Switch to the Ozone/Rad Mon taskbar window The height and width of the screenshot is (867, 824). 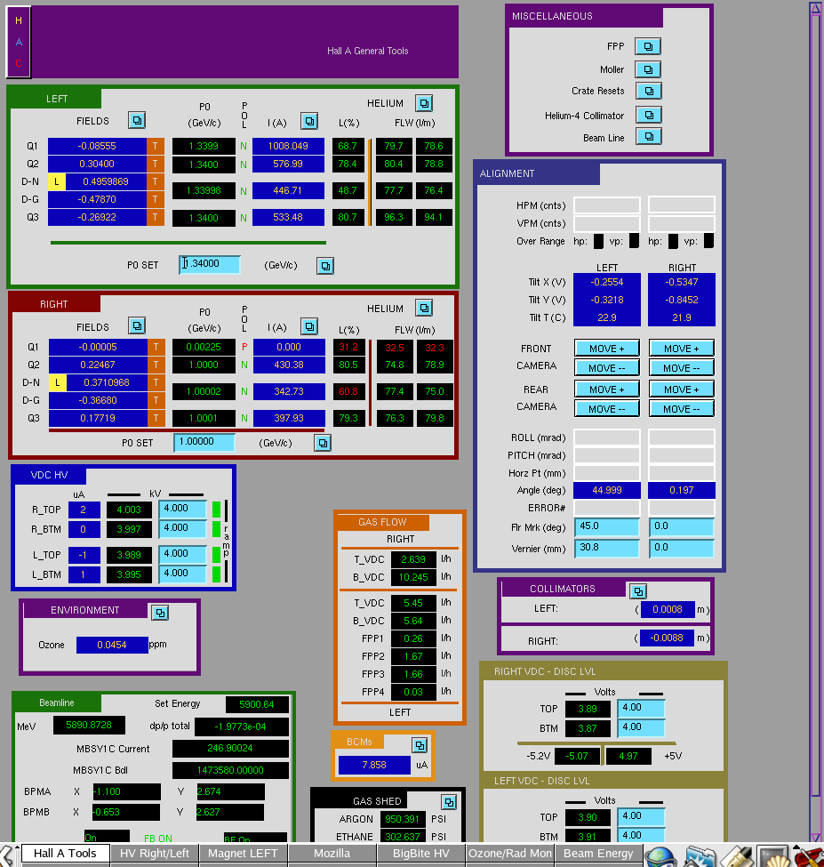point(510,854)
